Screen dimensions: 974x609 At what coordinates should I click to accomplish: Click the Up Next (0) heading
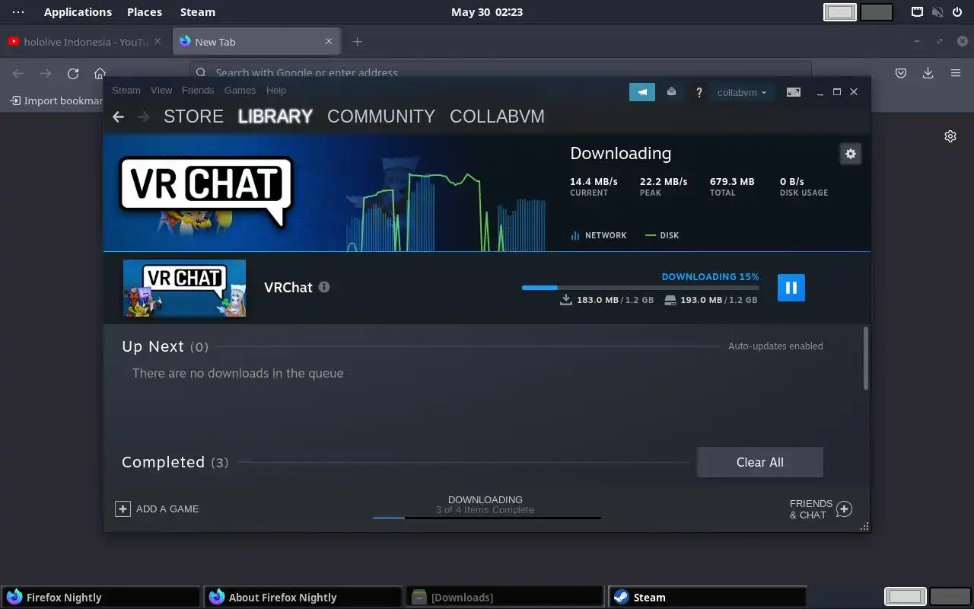point(165,346)
